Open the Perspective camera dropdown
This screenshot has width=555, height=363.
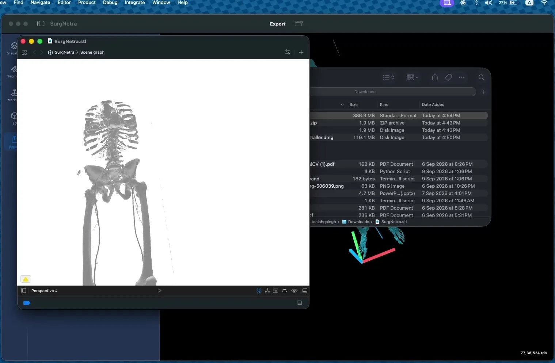44,291
